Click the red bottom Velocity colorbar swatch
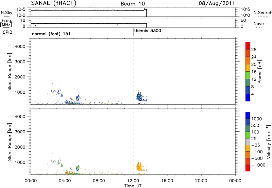This screenshot has height=188, width=272. 248,168
